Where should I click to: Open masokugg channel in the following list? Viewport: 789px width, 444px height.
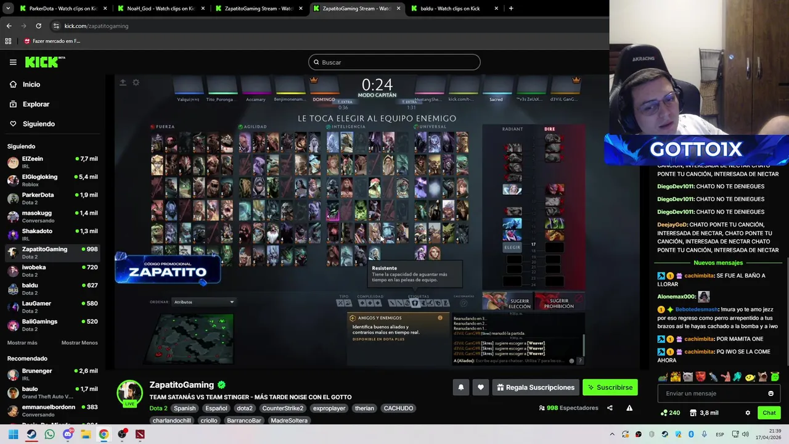pos(52,216)
